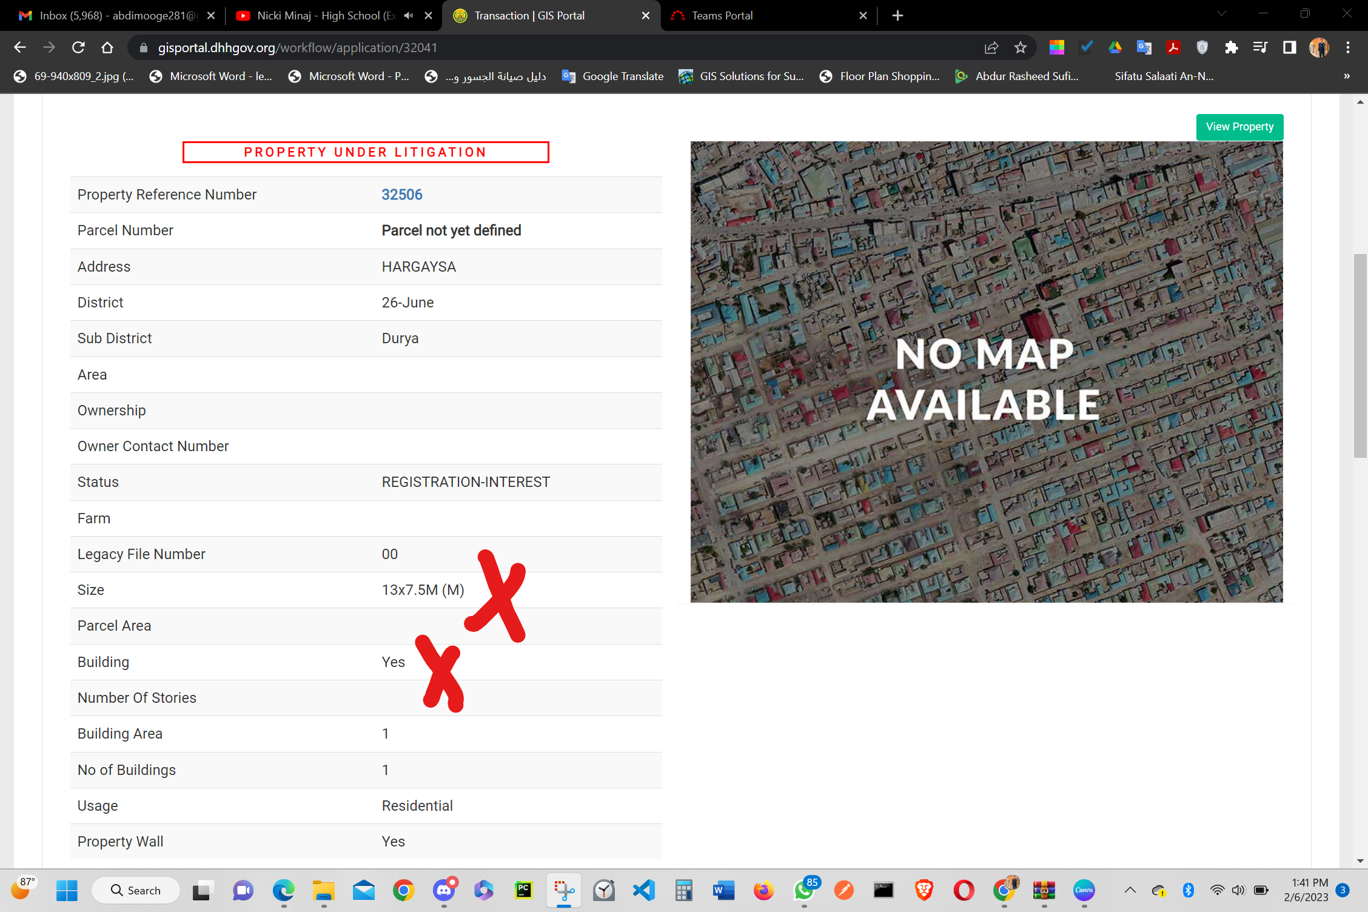The height and width of the screenshot is (912, 1368).
Task: Open the browser home page
Action: (107, 47)
